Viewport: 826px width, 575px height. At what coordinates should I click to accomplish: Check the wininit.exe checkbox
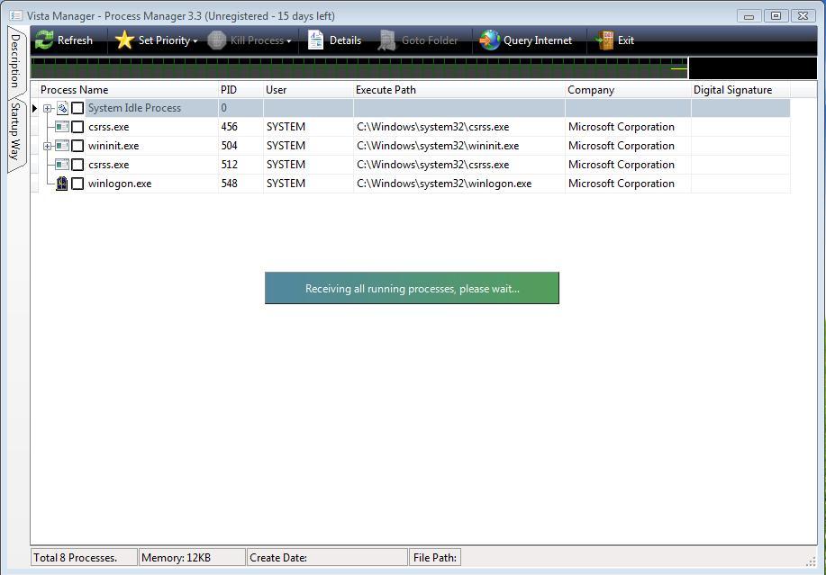coord(77,145)
